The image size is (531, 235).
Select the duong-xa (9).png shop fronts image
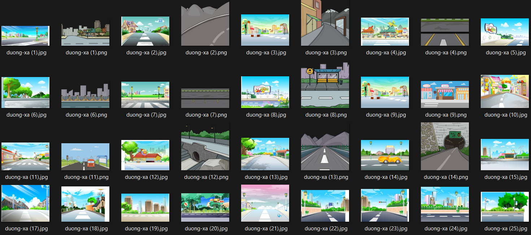coord(445,94)
